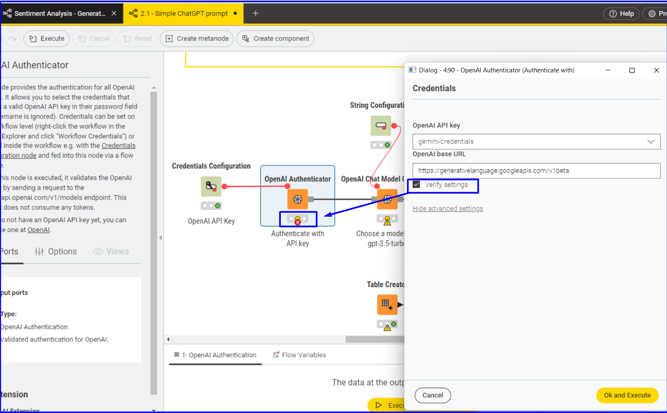This screenshot has width=667, height=413.
Task: Click canvas horizontal scrollbar left arrow
Action: coord(168,339)
